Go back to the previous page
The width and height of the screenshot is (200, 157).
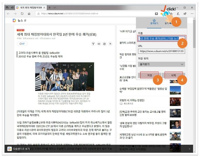(8, 14)
